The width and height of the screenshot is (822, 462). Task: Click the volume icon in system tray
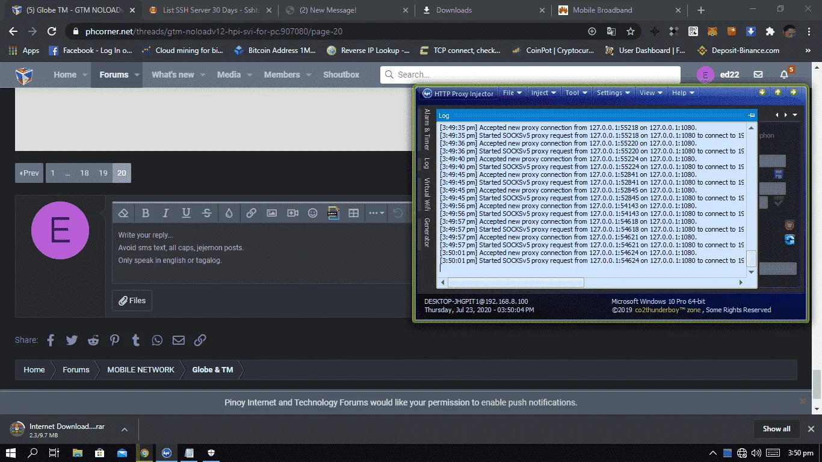tap(756, 453)
